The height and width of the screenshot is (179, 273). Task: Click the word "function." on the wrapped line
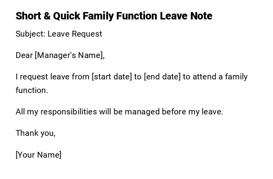tap(32, 90)
